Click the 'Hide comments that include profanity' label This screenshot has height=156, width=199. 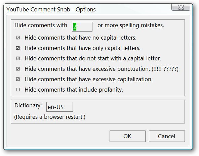pos(74,90)
